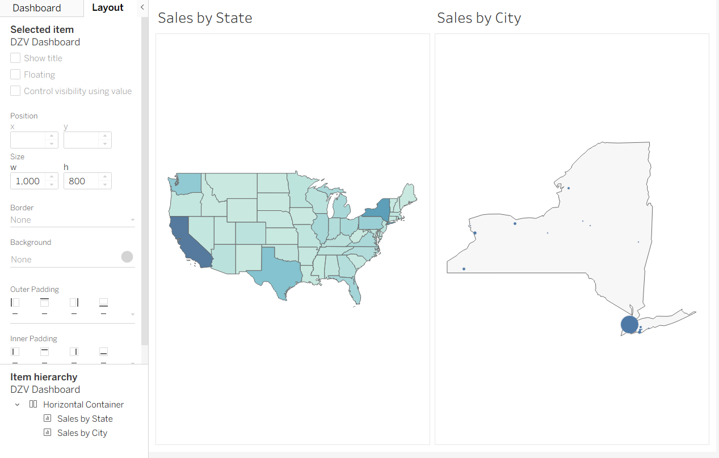Click the outer padding left icon
The width and height of the screenshot is (719, 458).
coord(15,303)
